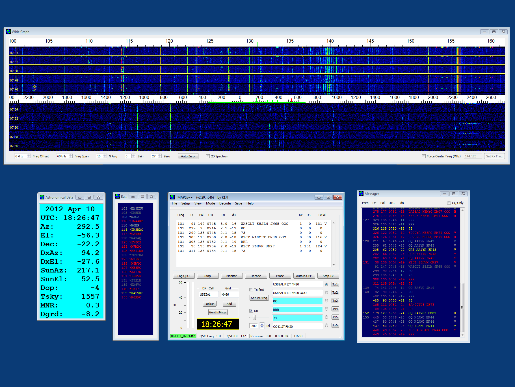
Task: Enable the 2D Spectrum checkbox
Action: 208,156
